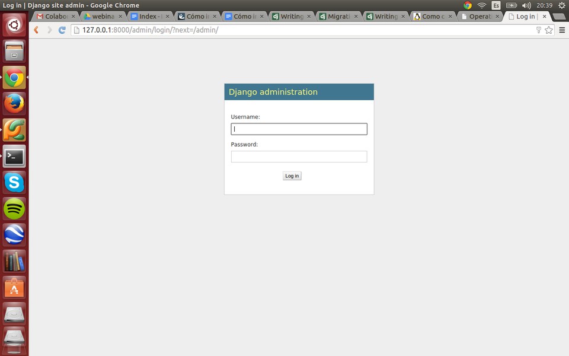Screen dimensions: 569x356
Task: Focus the Password input field
Action: coord(299,157)
